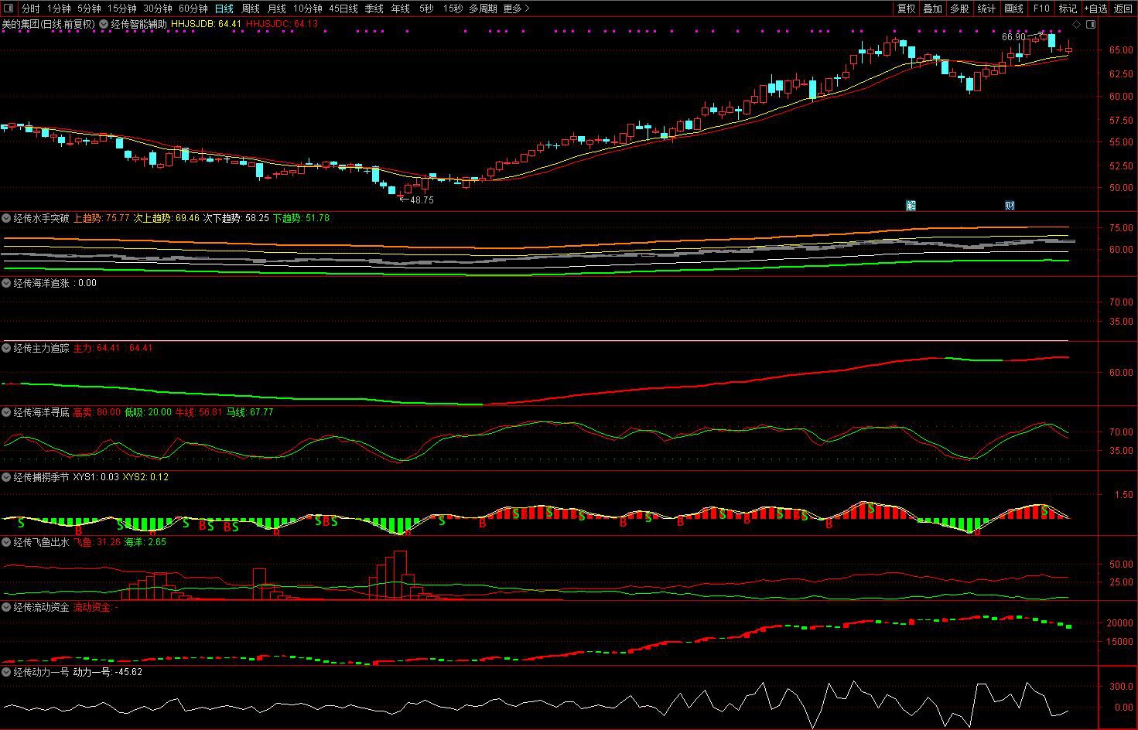Select the 年线 yearly tab
This screenshot has width=1138, height=730.
tap(400, 9)
